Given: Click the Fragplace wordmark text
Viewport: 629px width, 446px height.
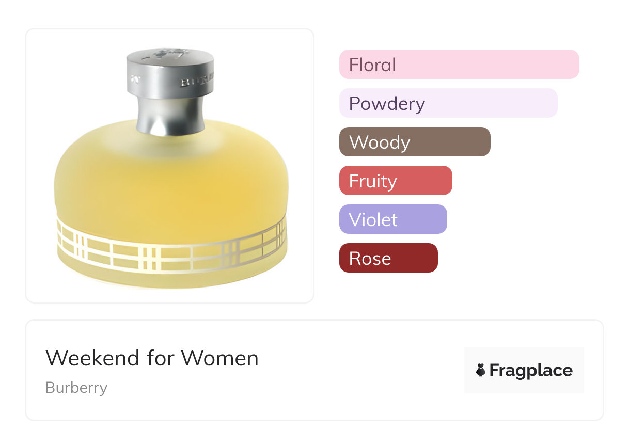Looking at the screenshot, I should [531, 371].
